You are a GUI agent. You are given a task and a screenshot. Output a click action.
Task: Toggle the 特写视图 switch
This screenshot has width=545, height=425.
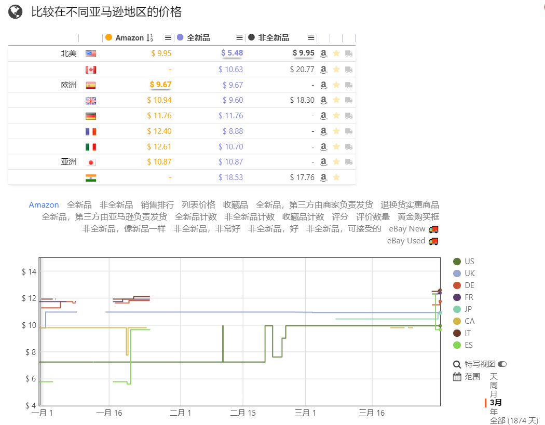pyautogui.click(x=502, y=364)
